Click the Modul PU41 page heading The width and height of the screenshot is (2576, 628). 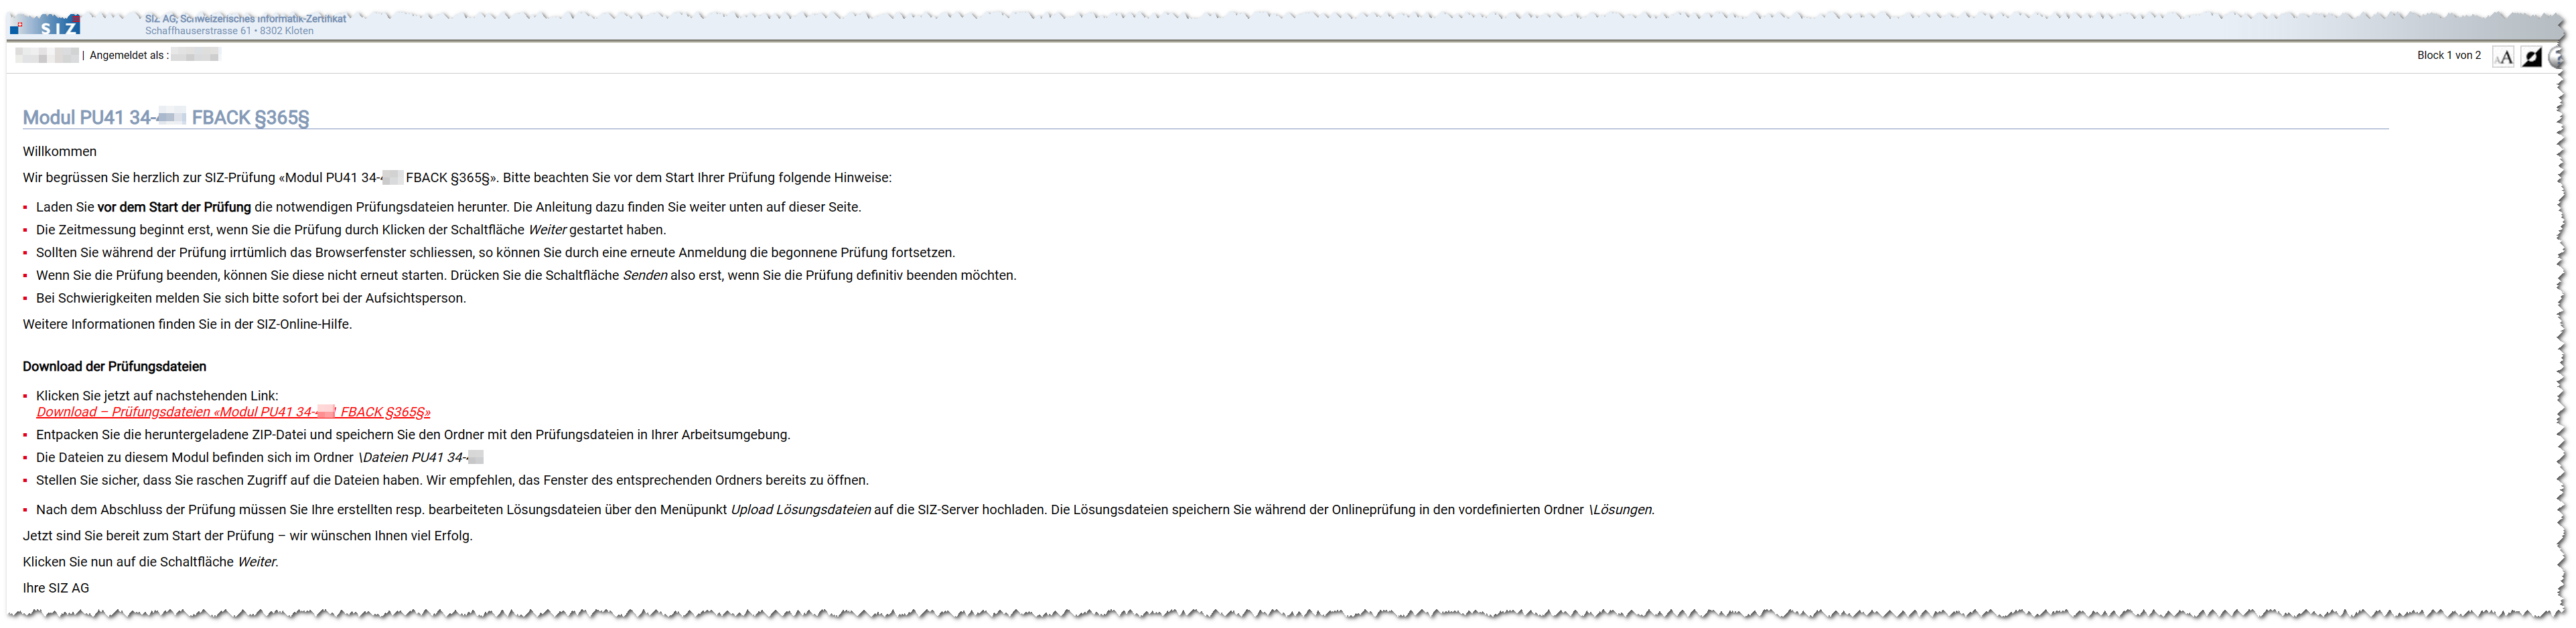[x=166, y=117]
